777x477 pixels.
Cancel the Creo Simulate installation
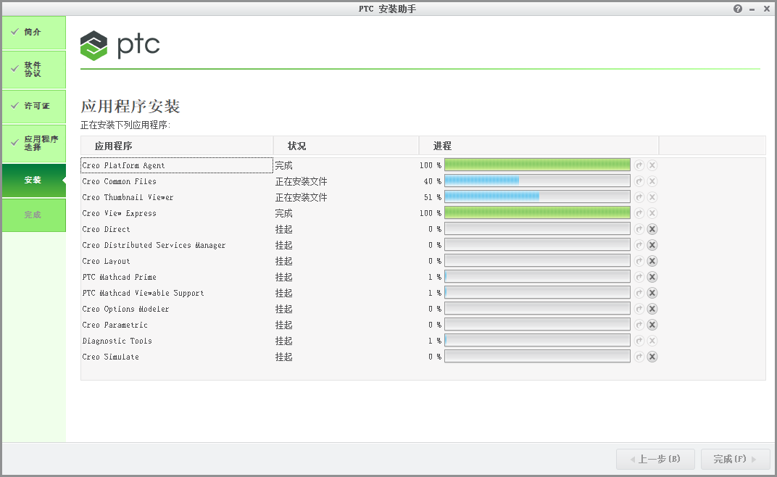pyautogui.click(x=652, y=356)
